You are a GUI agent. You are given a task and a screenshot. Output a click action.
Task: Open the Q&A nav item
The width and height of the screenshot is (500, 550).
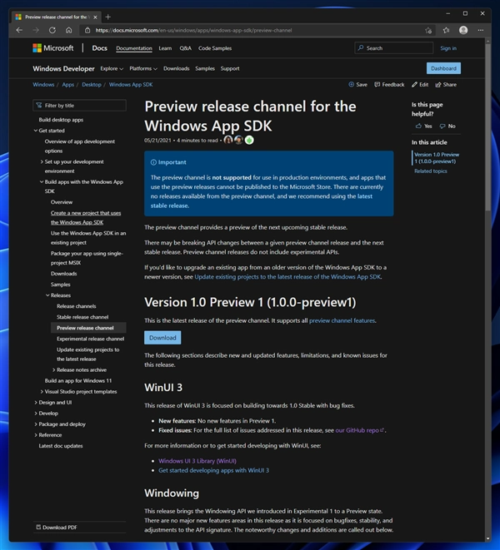coord(186,48)
